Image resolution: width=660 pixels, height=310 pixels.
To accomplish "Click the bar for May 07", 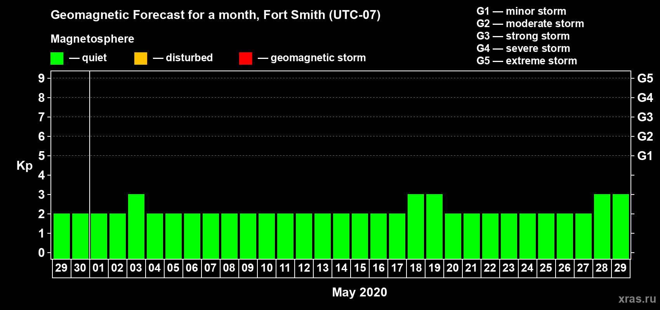I will click(211, 236).
